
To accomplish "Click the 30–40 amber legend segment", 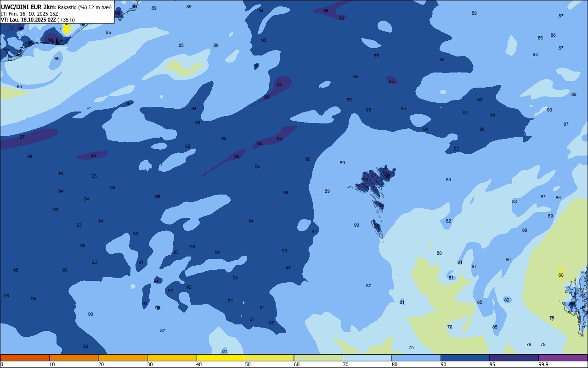I will click(171, 357).
